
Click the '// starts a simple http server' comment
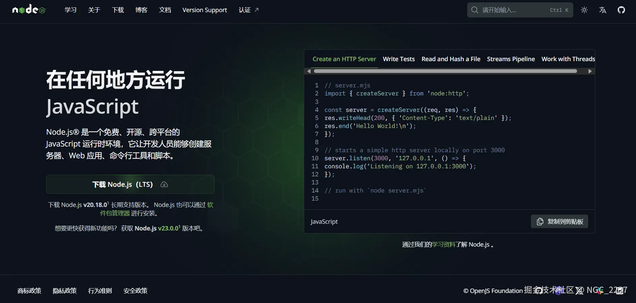point(415,150)
